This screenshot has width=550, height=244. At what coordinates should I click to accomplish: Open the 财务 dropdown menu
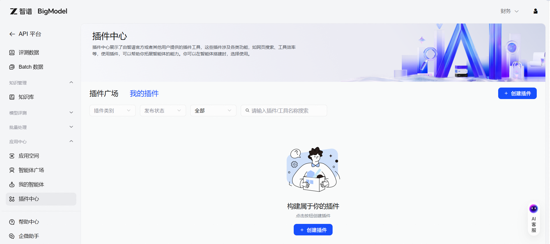pyautogui.click(x=509, y=11)
